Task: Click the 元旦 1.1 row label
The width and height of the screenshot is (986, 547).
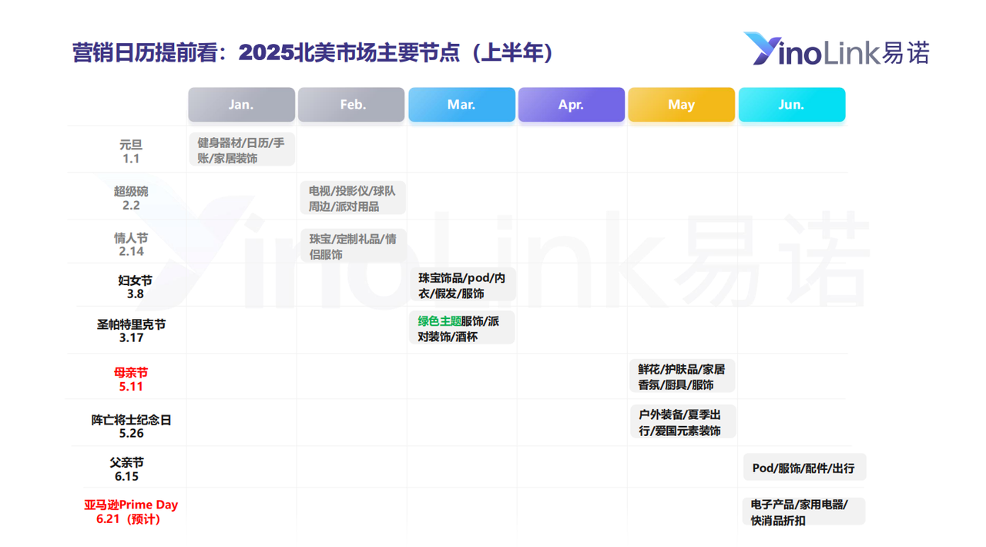Action: pyautogui.click(x=131, y=151)
